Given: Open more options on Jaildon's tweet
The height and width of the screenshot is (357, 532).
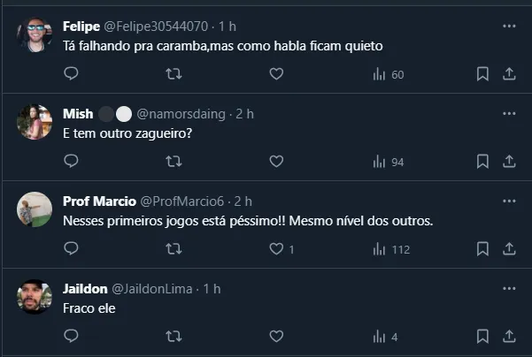Looking at the screenshot, I should click(509, 289).
